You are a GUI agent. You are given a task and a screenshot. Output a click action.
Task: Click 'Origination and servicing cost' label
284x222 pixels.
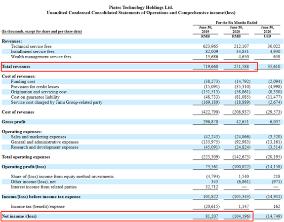(x=39, y=92)
